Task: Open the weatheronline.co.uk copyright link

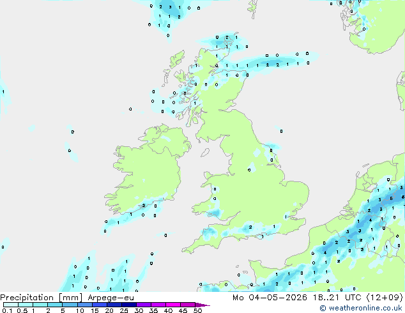Action: coord(361,308)
